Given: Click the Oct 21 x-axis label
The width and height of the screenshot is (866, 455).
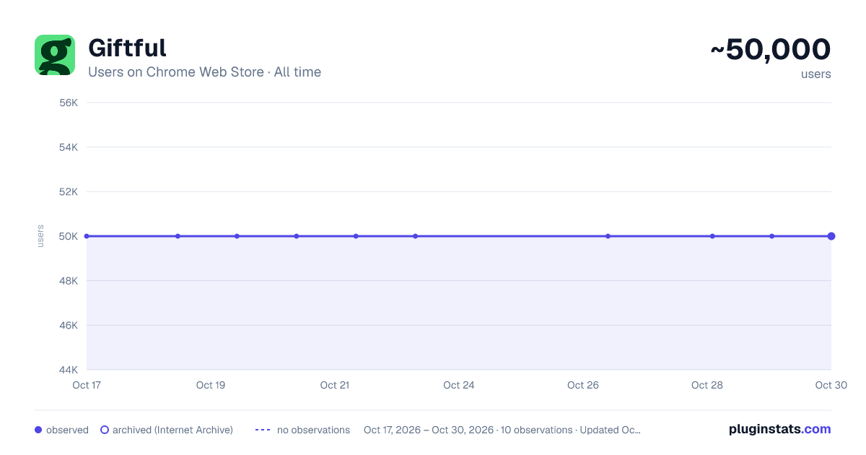Looking at the screenshot, I should [x=335, y=385].
